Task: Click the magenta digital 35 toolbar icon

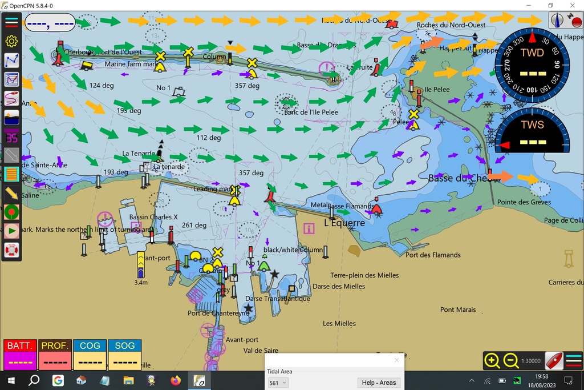Action: click(11, 137)
